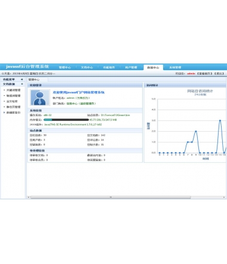Click the peak data point on the visit chart
Screen dimensions: 227x264
click(x=220, y=120)
